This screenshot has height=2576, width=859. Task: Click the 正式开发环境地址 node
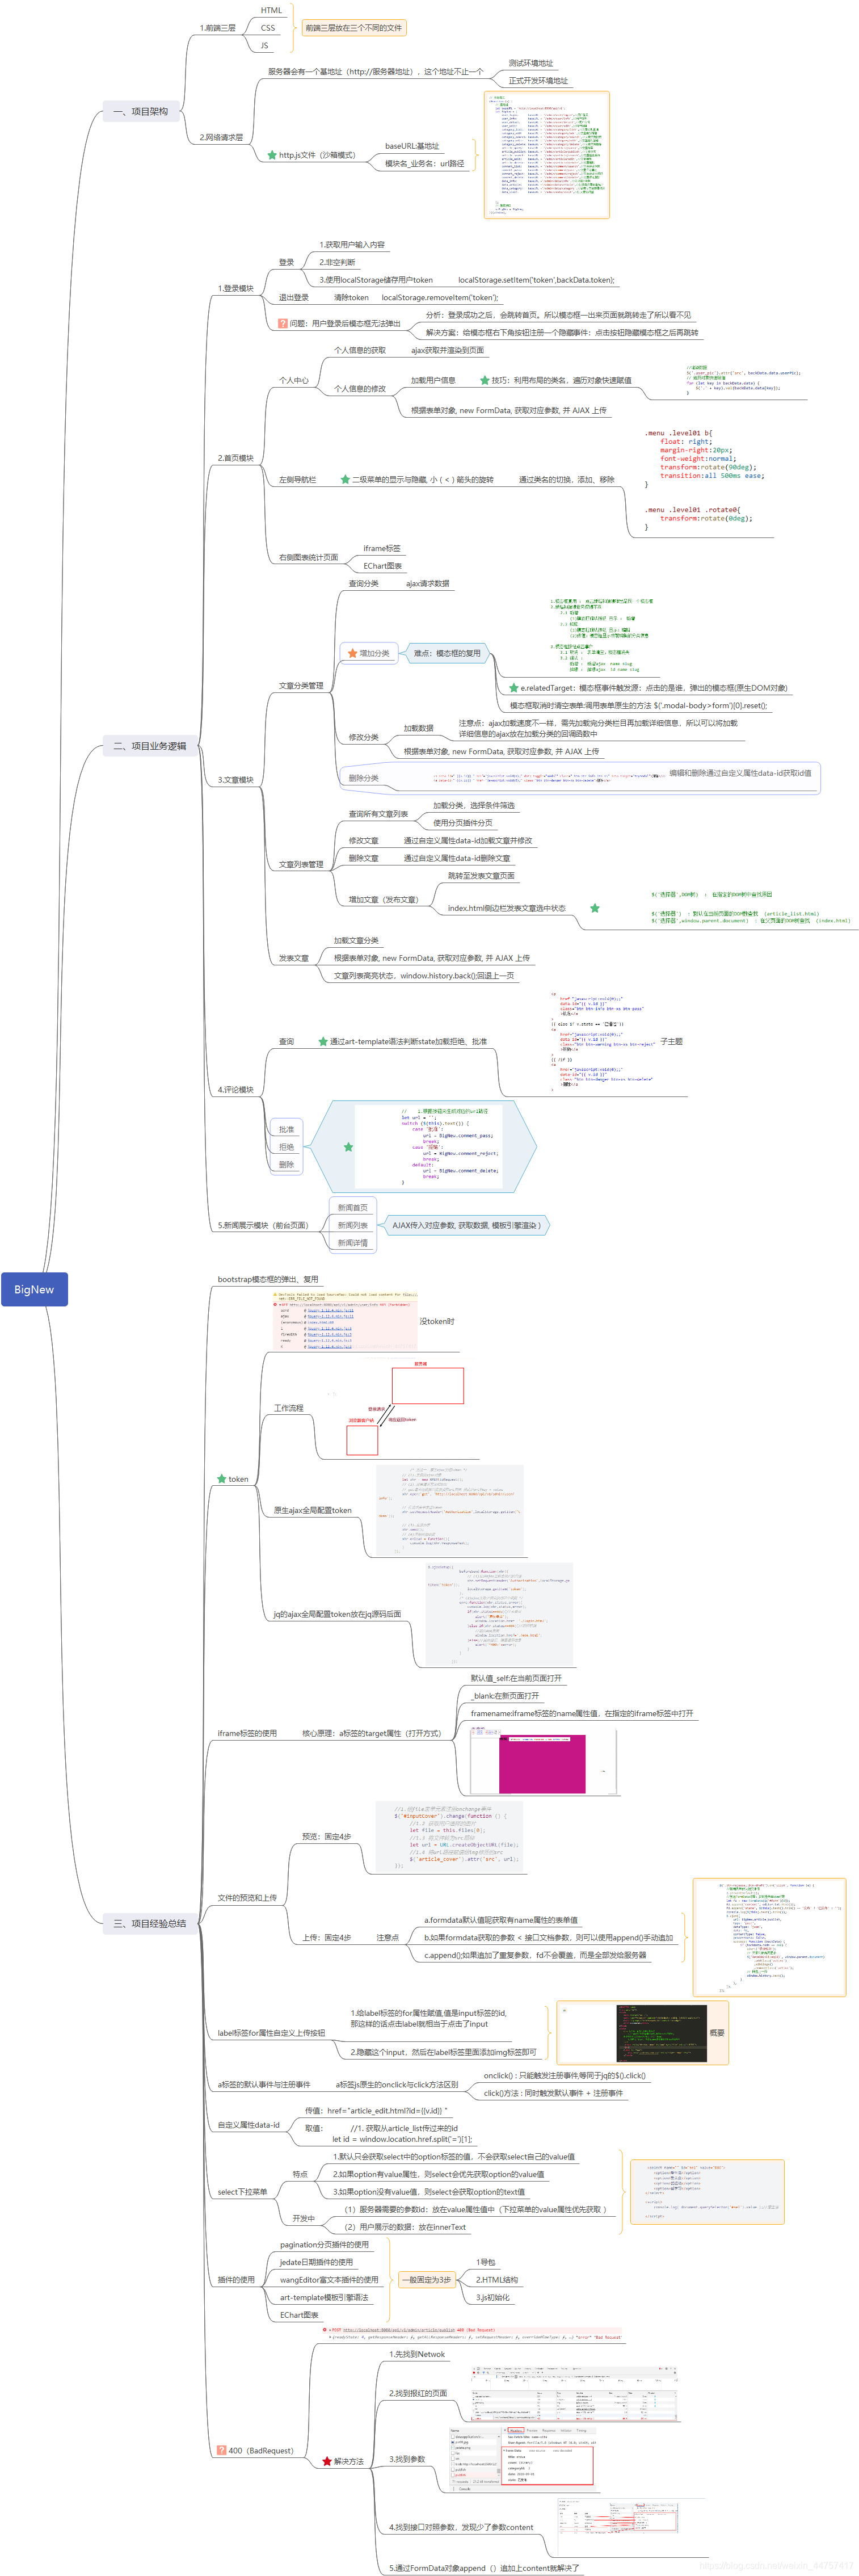[x=538, y=81]
